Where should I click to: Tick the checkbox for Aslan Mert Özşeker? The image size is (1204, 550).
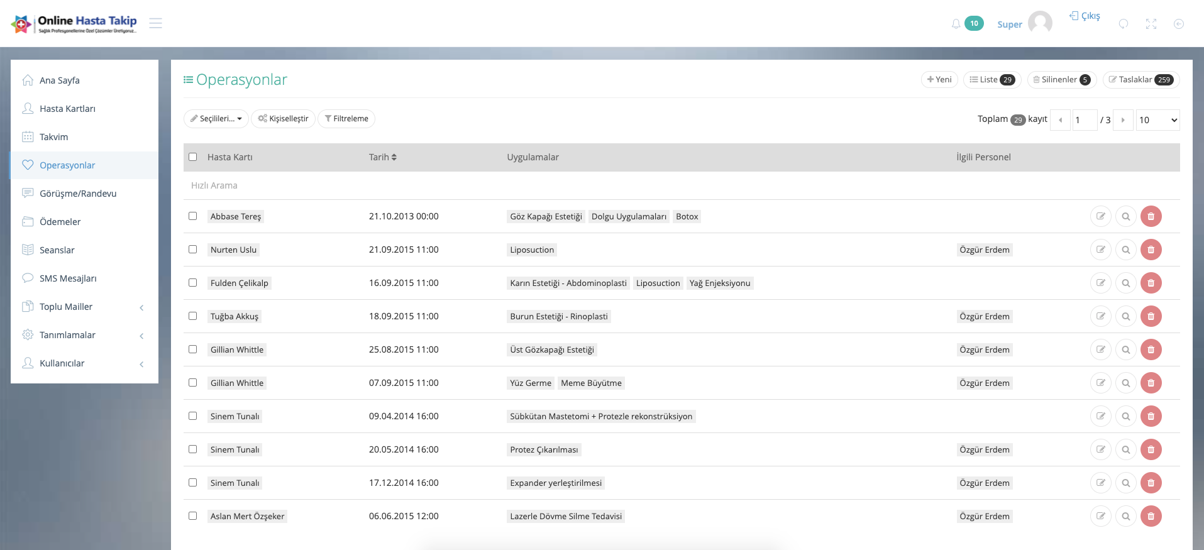[193, 516]
